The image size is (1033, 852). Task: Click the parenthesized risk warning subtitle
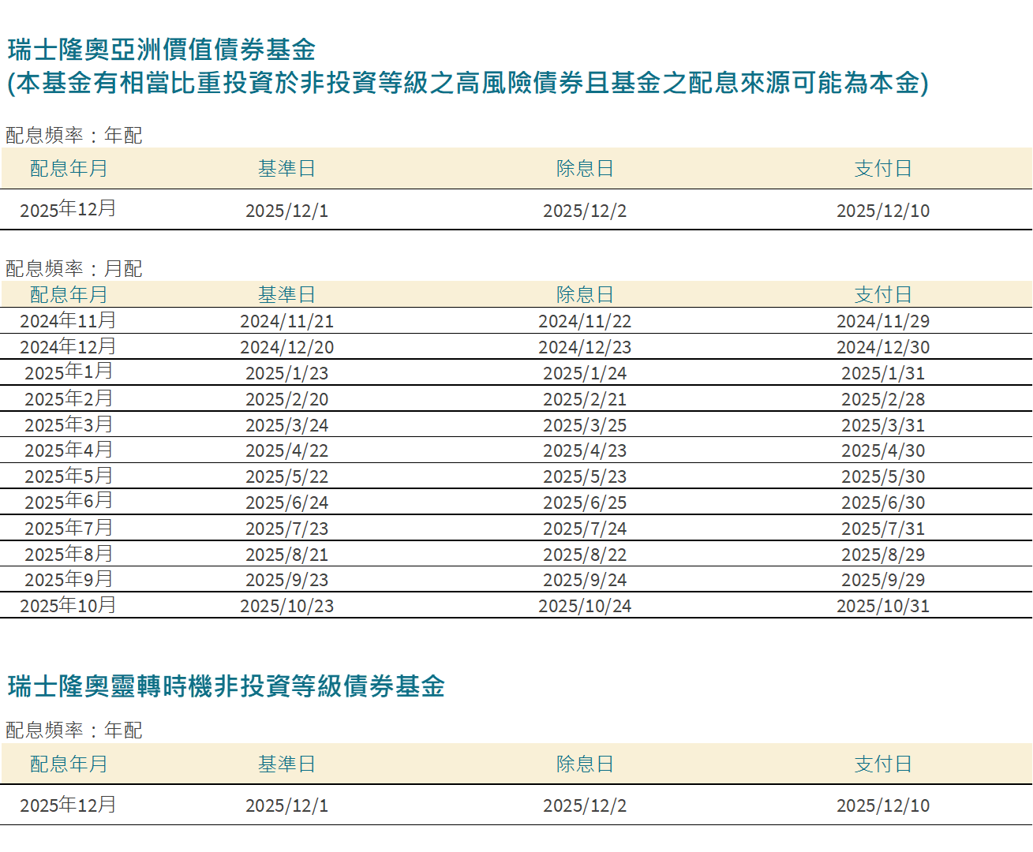tap(467, 83)
